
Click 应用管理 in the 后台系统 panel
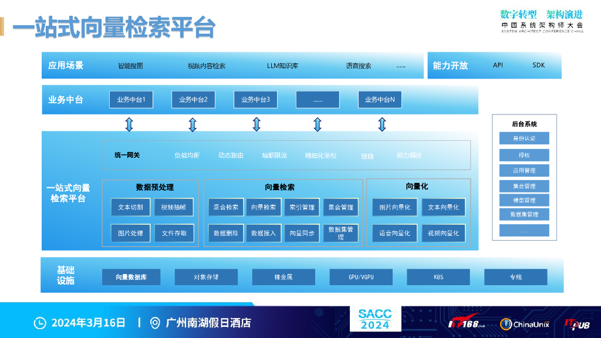pyautogui.click(x=524, y=171)
